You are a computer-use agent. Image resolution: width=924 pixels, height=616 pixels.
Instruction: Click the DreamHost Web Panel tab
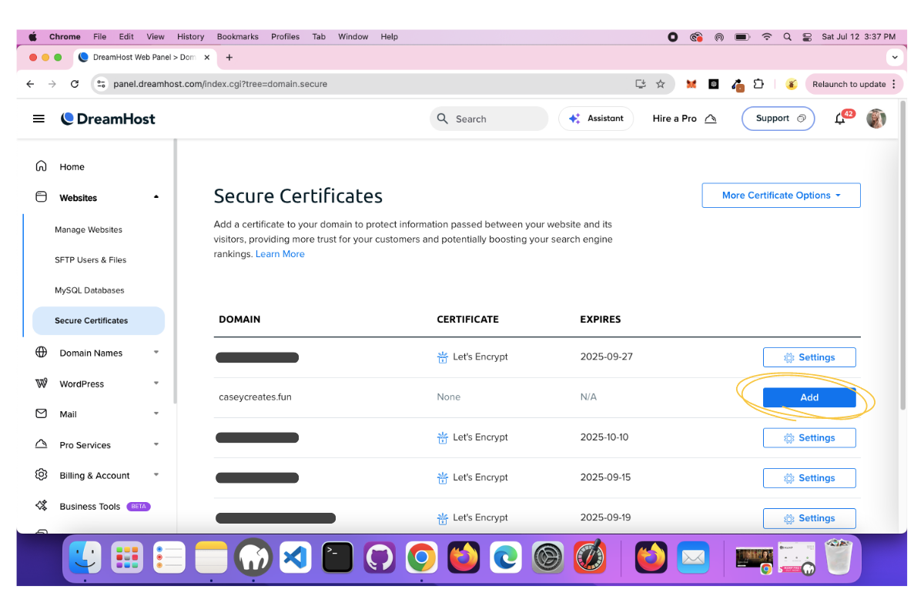[x=143, y=57]
